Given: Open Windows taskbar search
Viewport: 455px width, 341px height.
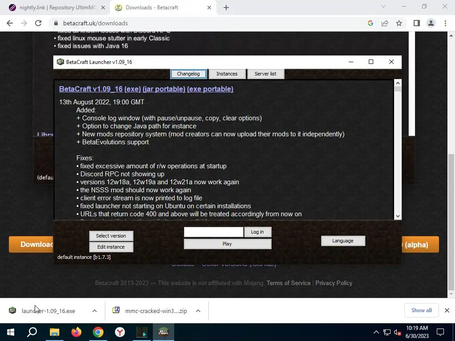Looking at the screenshot, I should pyautogui.click(x=32, y=332).
